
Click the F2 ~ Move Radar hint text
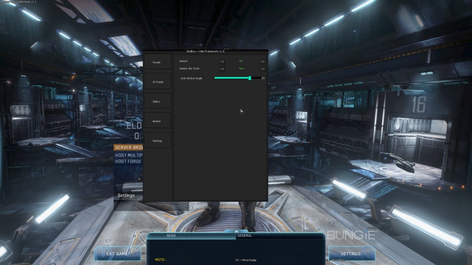(246, 260)
